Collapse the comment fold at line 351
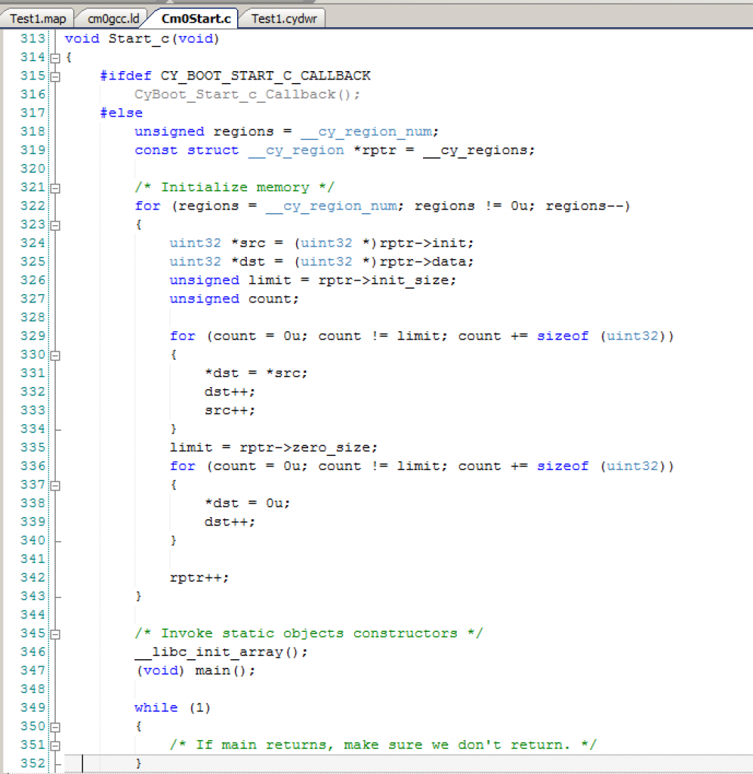Viewport: 753px width, 774px height. (x=56, y=745)
